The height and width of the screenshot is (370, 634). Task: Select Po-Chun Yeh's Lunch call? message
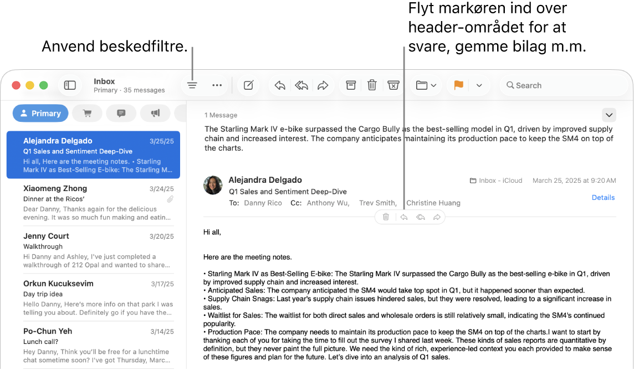coord(94,346)
